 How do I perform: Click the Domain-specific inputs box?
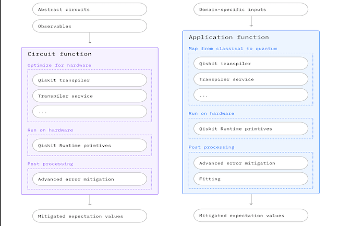pos(251,9)
